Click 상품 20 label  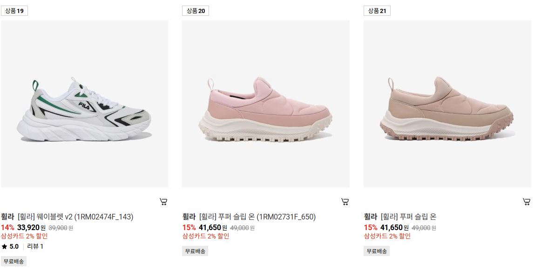tap(196, 11)
